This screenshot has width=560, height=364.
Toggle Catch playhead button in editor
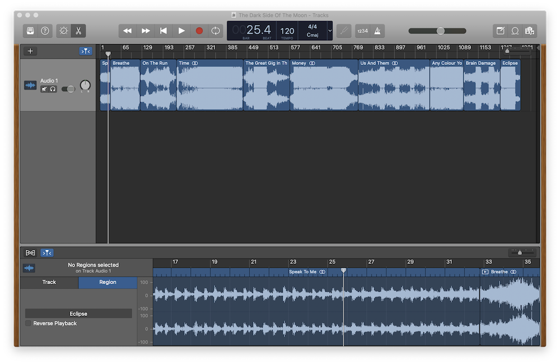point(47,253)
